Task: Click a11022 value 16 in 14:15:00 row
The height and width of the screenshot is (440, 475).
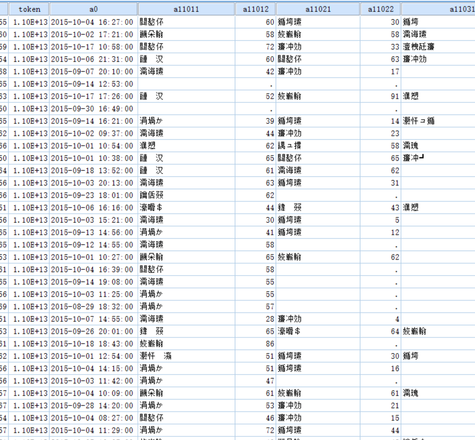Action: click(395, 369)
